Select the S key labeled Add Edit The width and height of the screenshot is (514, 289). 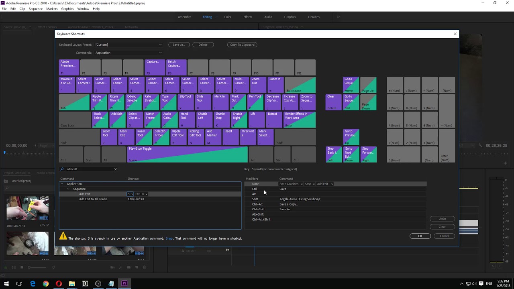tap(117, 119)
